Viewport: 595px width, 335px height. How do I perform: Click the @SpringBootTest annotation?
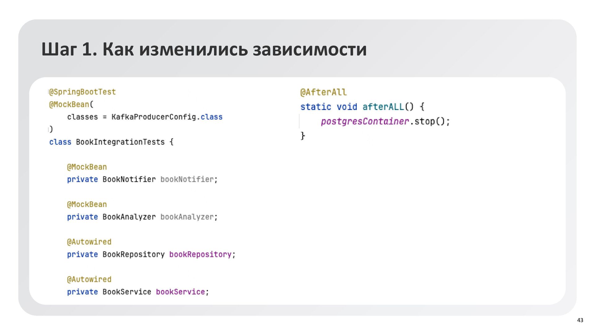(x=82, y=92)
